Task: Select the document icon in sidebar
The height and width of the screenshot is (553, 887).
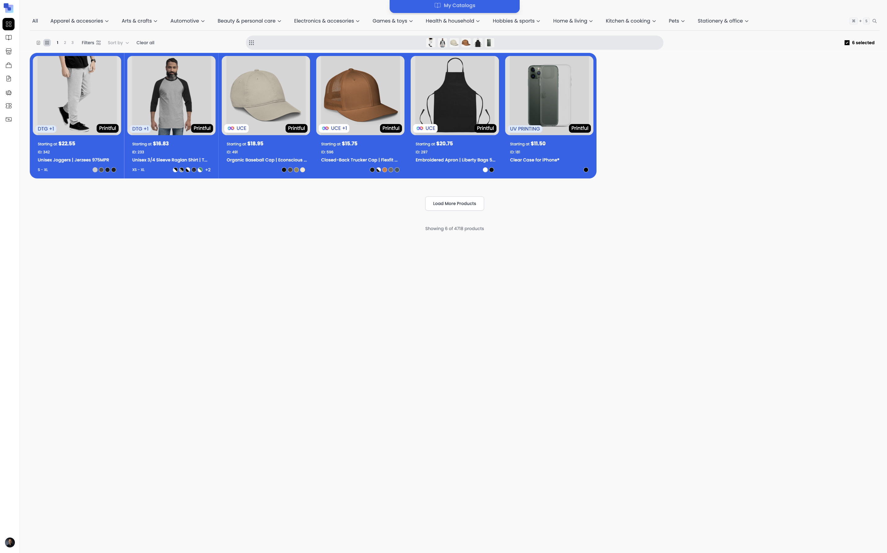Action: pyautogui.click(x=8, y=79)
